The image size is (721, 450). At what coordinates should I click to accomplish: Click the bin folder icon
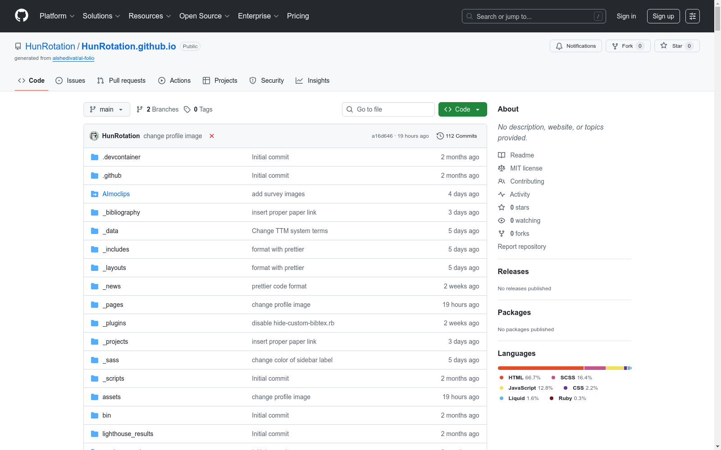95,415
